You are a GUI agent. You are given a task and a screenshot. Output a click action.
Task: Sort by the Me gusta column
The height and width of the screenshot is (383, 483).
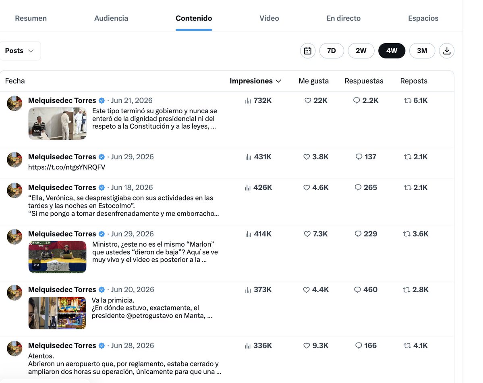tap(313, 81)
